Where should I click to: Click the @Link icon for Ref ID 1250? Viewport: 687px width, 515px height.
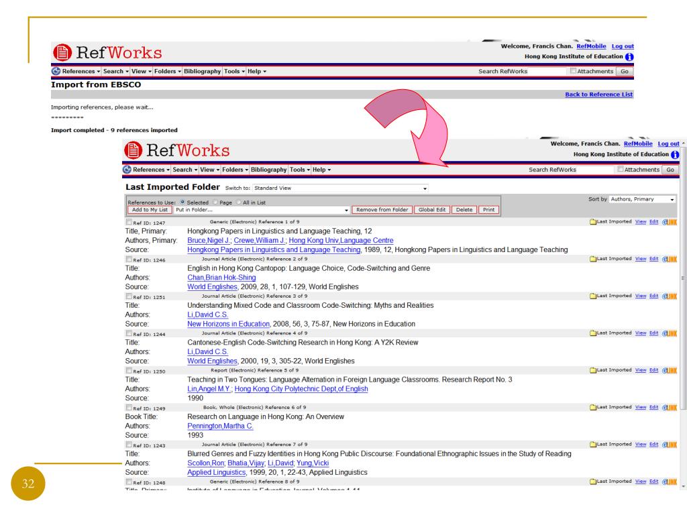[x=669, y=370]
